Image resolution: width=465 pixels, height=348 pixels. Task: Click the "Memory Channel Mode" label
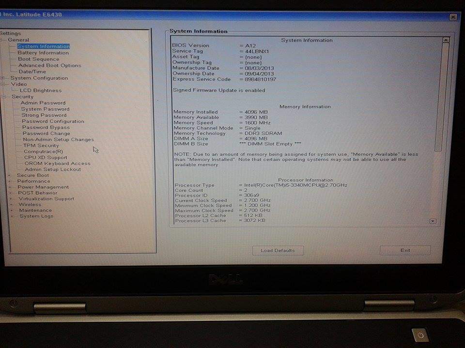click(x=203, y=128)
